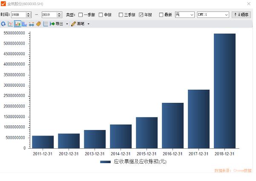This screenshot has width=256, height=181.
Task: Switch to the line chart view icon
Action: [x=10, y=24]
